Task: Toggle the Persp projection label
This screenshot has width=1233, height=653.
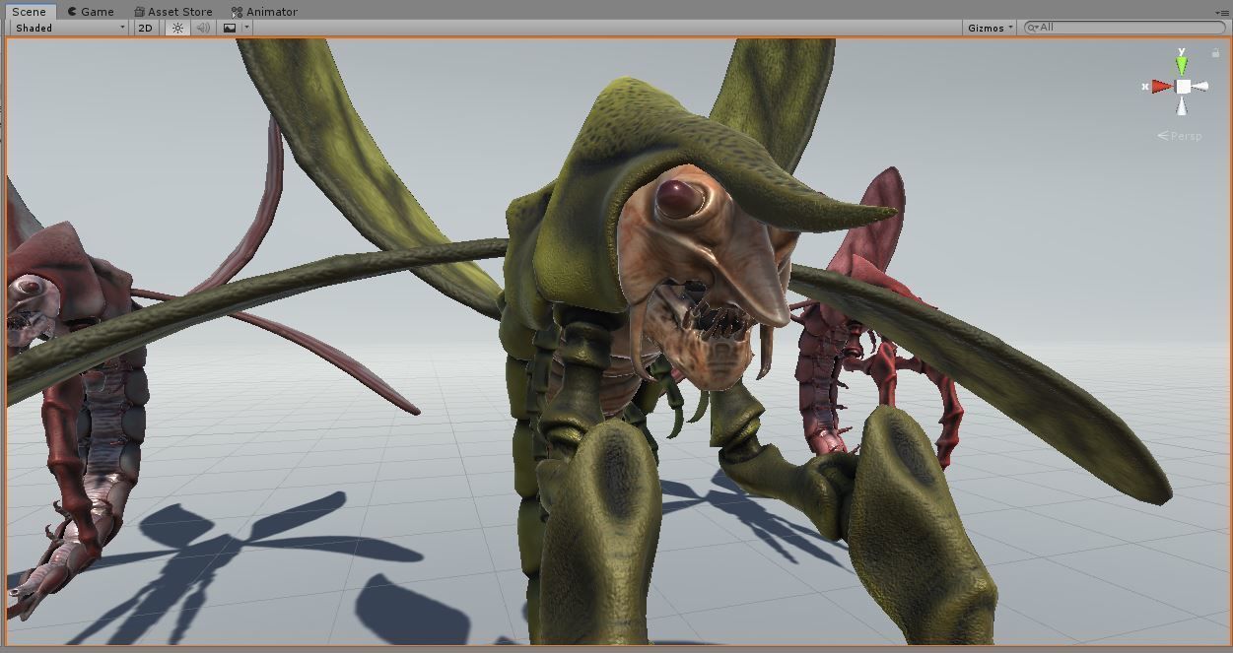Action: (1180, 136)
